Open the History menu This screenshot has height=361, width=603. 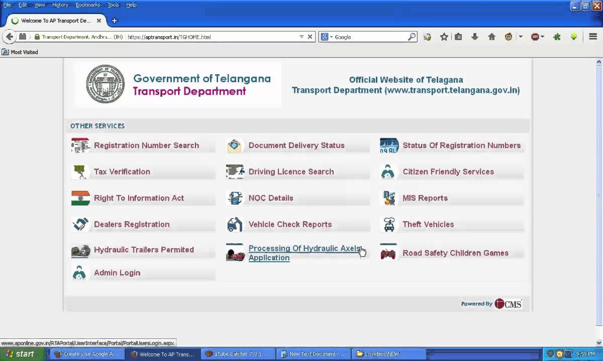(60, 5)
